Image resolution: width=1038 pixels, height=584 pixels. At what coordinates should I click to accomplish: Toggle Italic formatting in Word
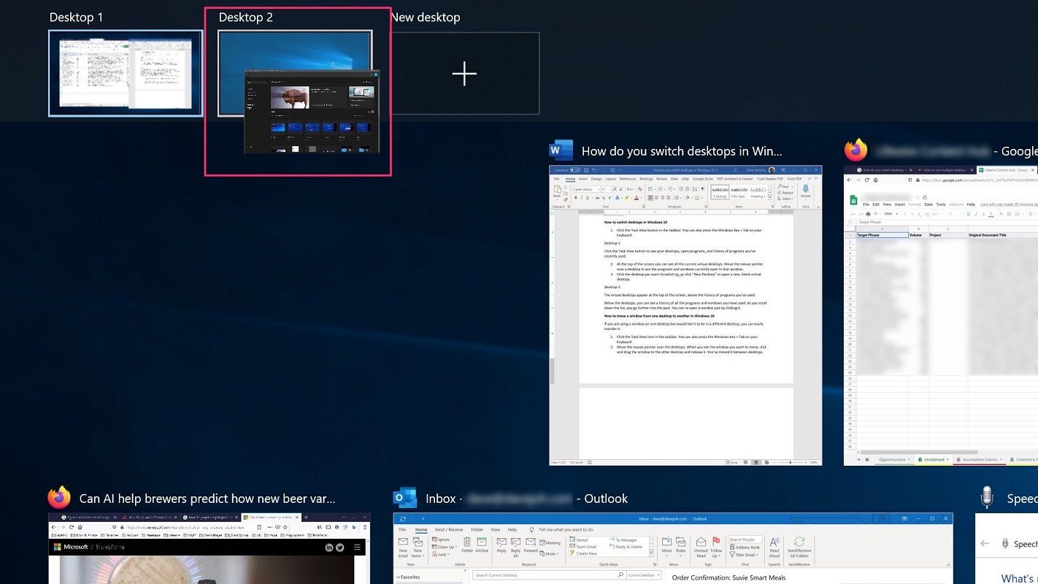click(x=581, y=197)
